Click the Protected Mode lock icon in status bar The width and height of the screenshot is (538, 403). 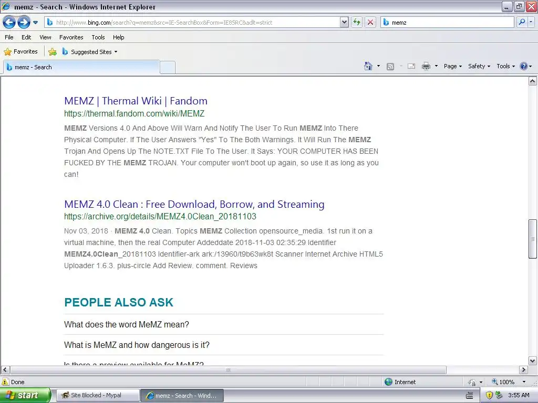(472, 382)
